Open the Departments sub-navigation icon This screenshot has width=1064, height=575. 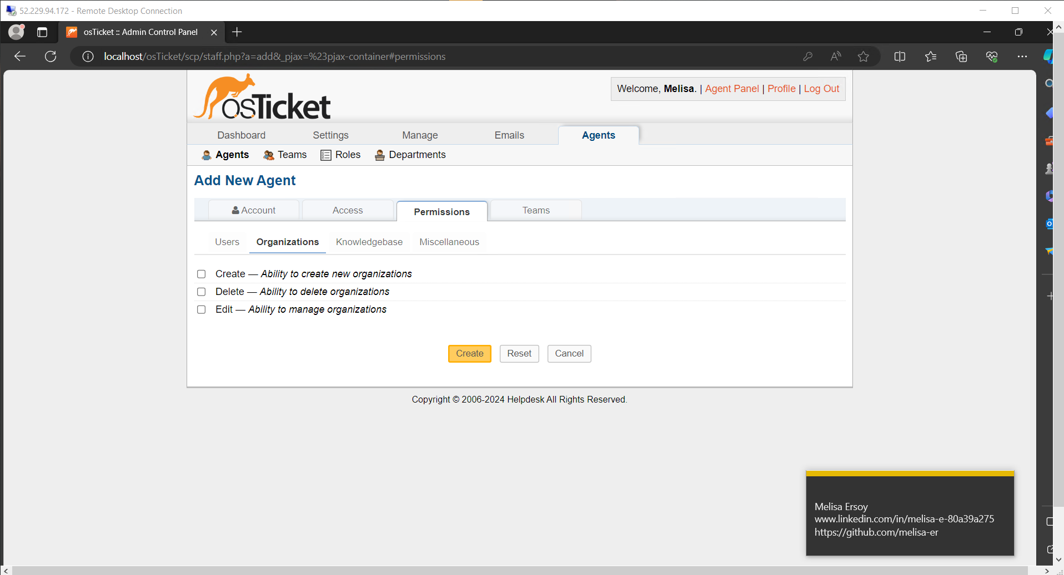pyautogui.click(x=380, y=155)
